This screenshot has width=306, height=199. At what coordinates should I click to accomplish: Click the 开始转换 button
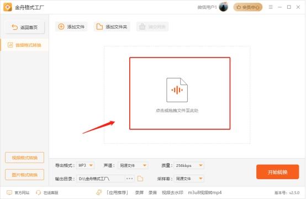277,172
